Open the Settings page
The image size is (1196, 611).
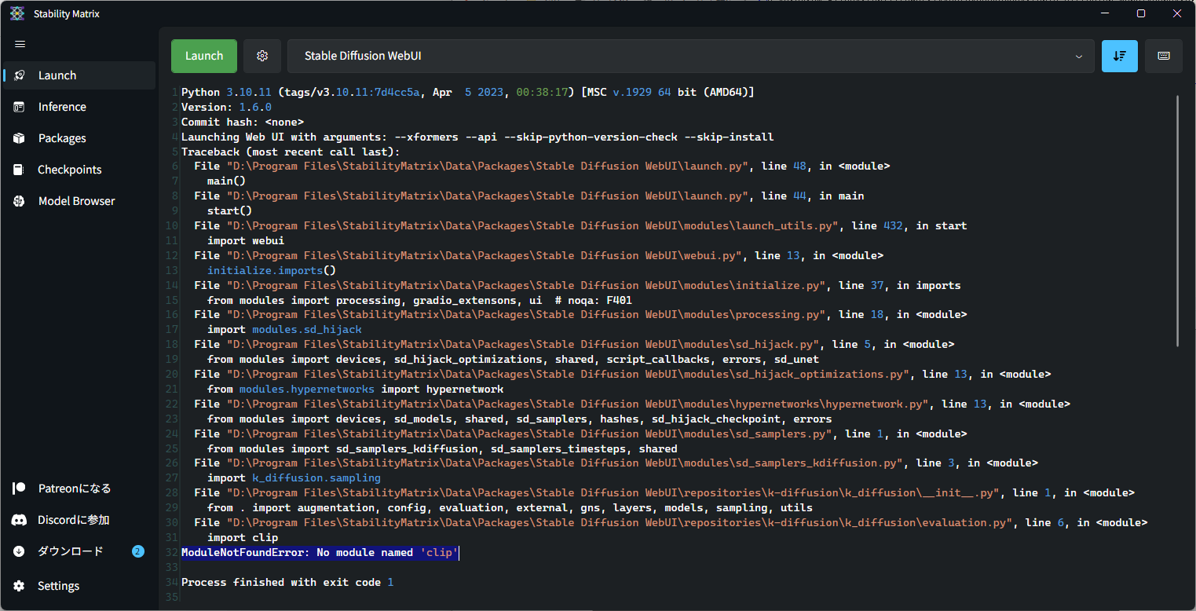(x=79, y=586)
